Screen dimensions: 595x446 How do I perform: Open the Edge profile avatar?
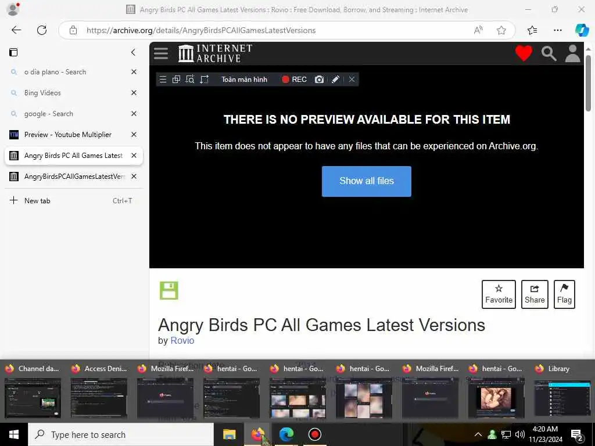13,9
